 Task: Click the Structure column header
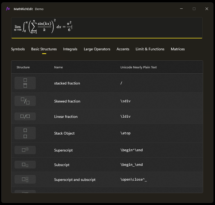(23, 67)
